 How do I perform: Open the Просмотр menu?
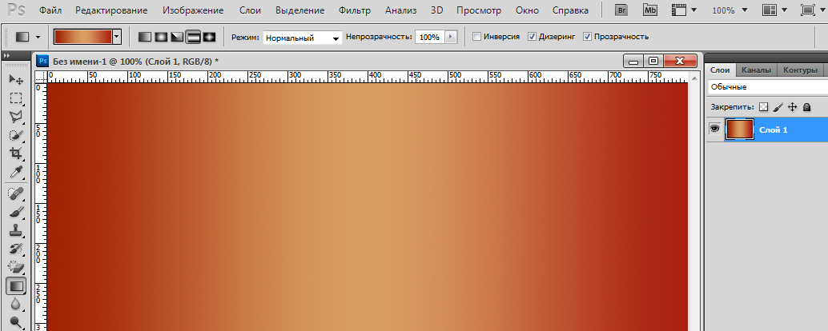479,10
